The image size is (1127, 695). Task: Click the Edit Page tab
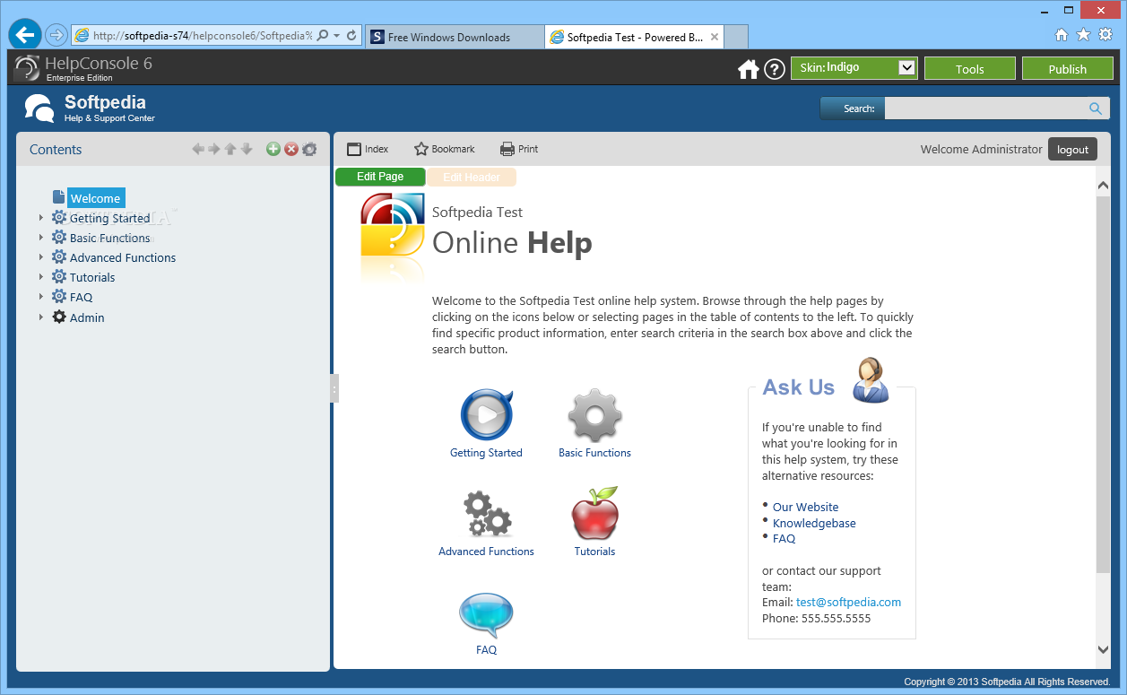(380, 177)
